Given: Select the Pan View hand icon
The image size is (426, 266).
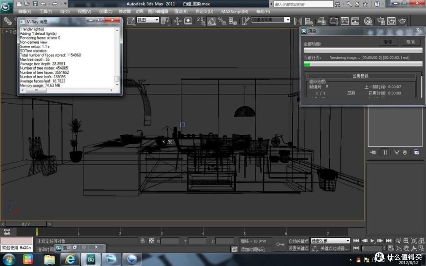Looking at the screenshot, I should 406,248.
